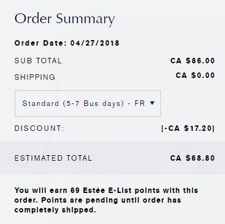This screenshot has height=224, width=225.
Task: Click the dropdown arrow beside FR
Action: pyautogui.click(x=152, y=103)
